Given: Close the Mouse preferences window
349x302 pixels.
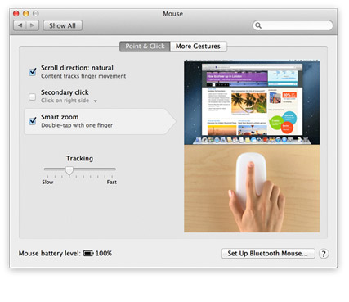Looking at the screenshot, I should coord(16,13).
